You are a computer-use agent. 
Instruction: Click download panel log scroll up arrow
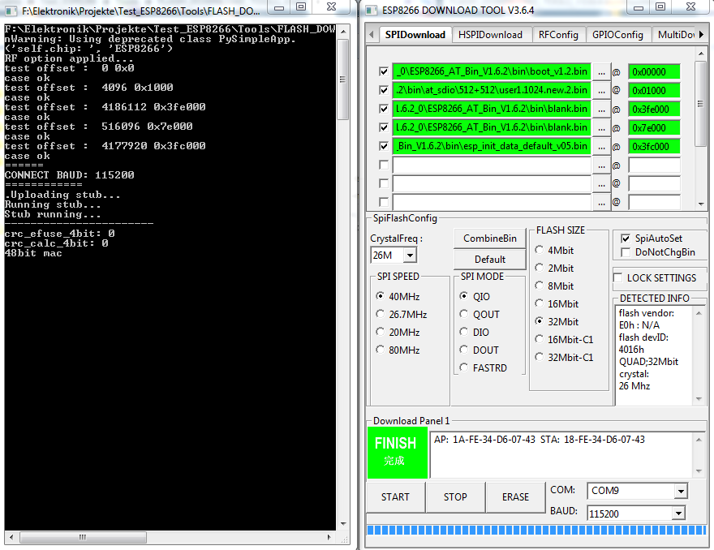click(699, 440)
